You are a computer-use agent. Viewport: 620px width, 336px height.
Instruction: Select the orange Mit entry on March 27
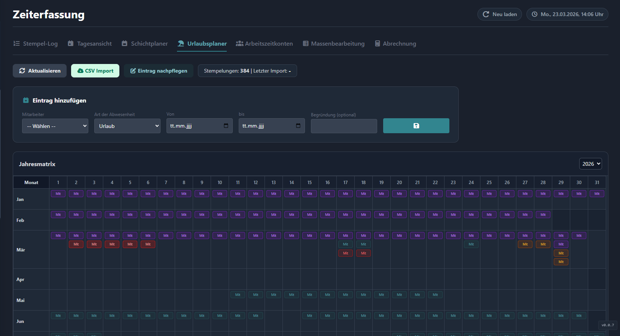525,244
